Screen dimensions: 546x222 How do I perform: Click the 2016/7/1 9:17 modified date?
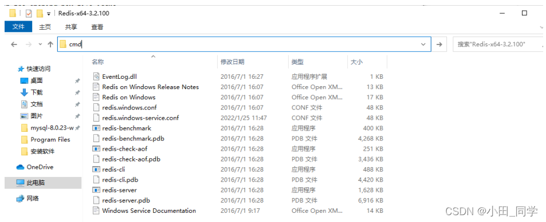240,211
